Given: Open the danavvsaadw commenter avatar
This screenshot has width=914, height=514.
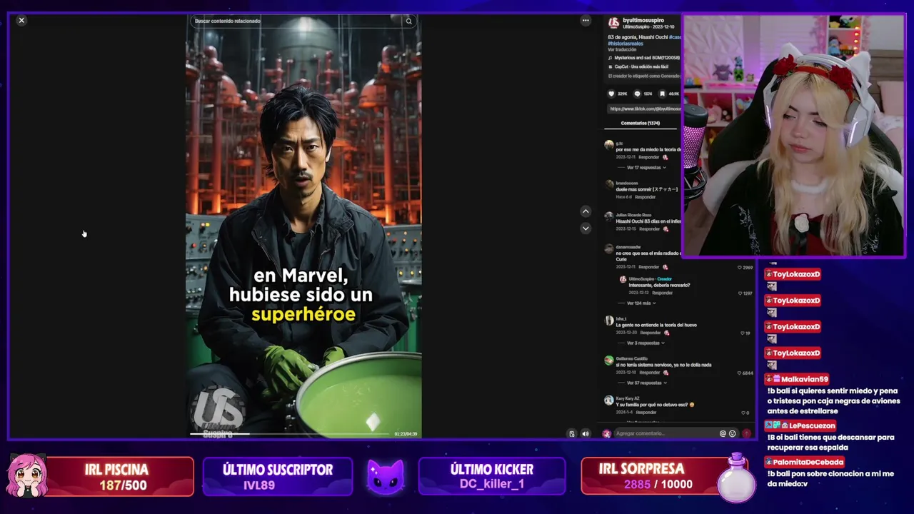Looking at the screenshot, I should pos(608,249).
